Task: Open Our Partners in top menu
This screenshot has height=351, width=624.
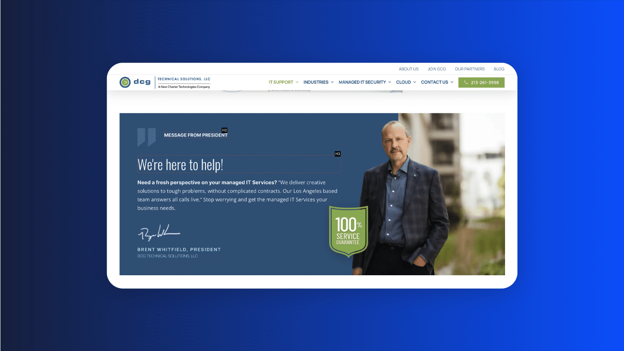Action: click(469, 69)
